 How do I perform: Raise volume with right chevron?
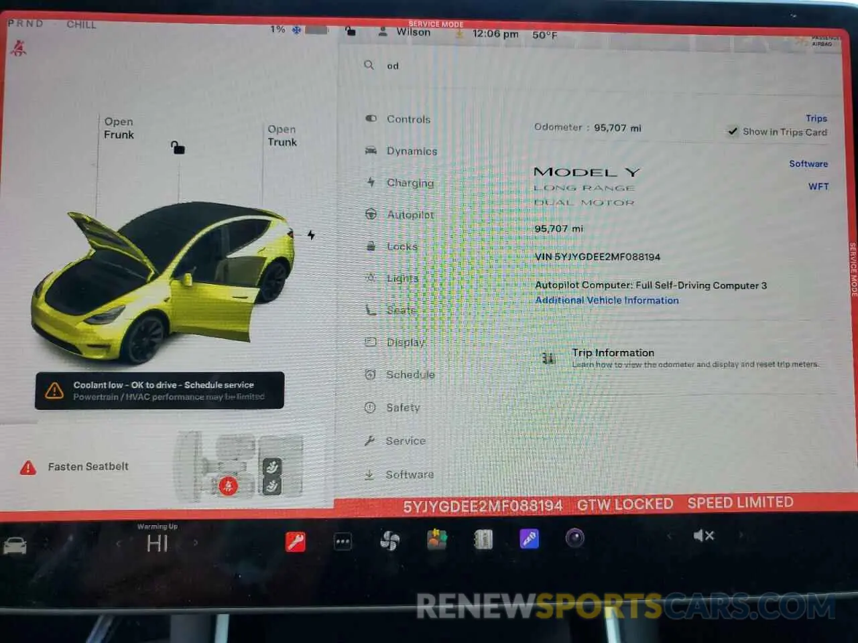[741, 534]
